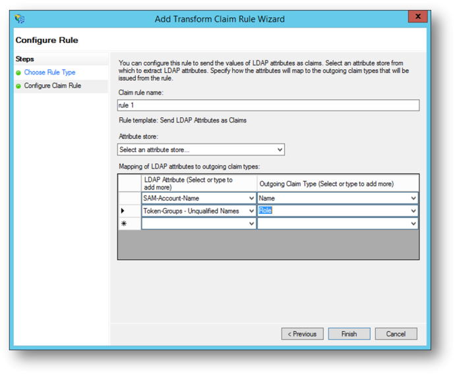Expand the Role outgoing claim dropdown
455x374 pixels.
(413, 211)
